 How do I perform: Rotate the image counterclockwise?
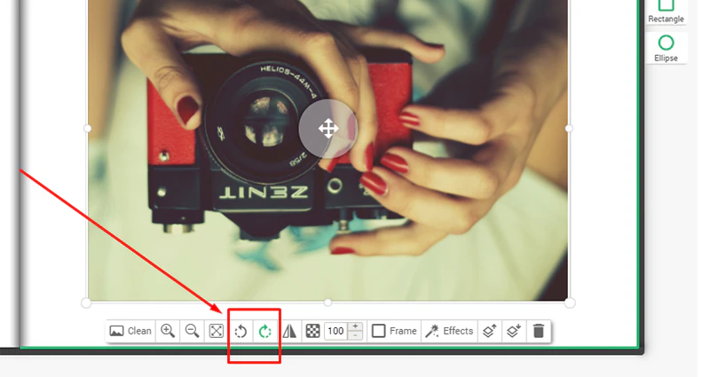(241, 331)
